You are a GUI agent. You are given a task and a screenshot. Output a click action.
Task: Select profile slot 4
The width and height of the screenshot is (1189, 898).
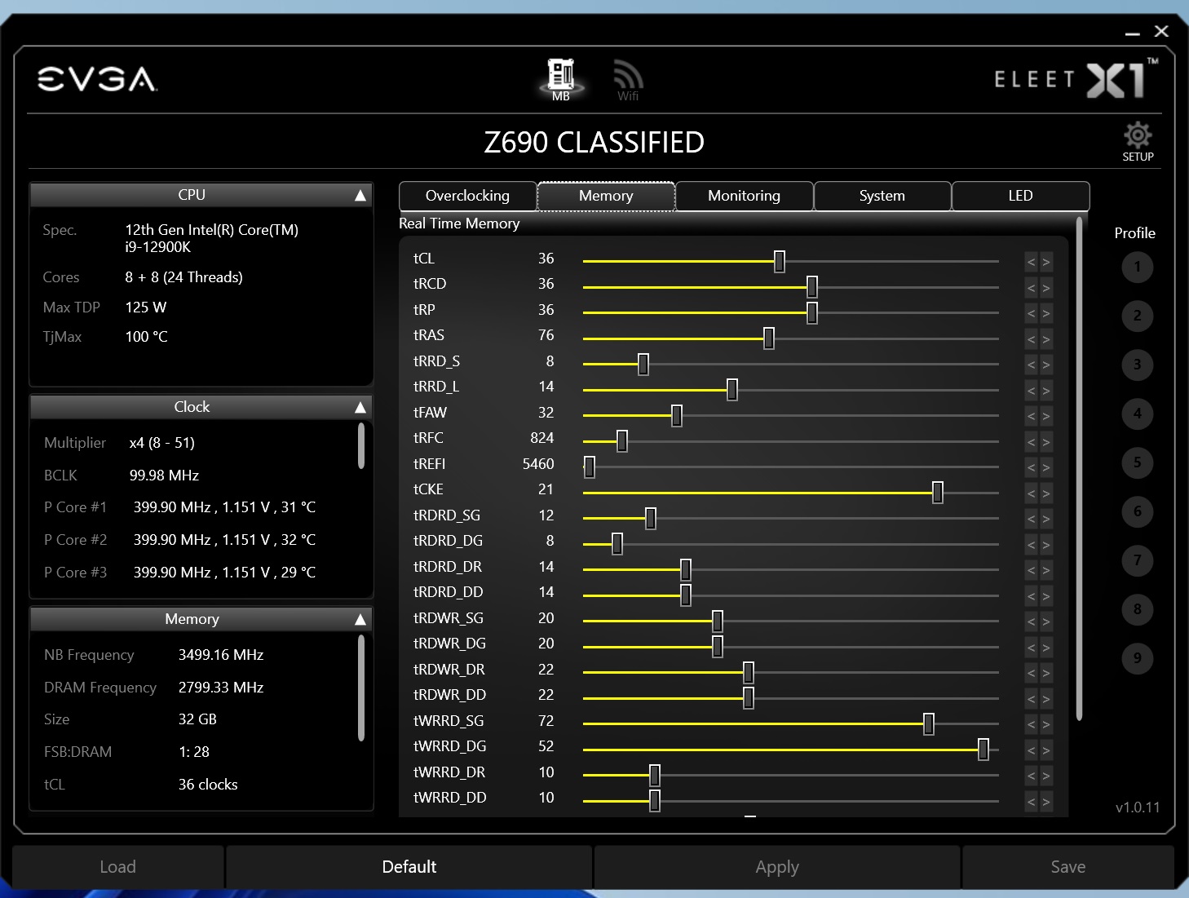pos(1137,414)
